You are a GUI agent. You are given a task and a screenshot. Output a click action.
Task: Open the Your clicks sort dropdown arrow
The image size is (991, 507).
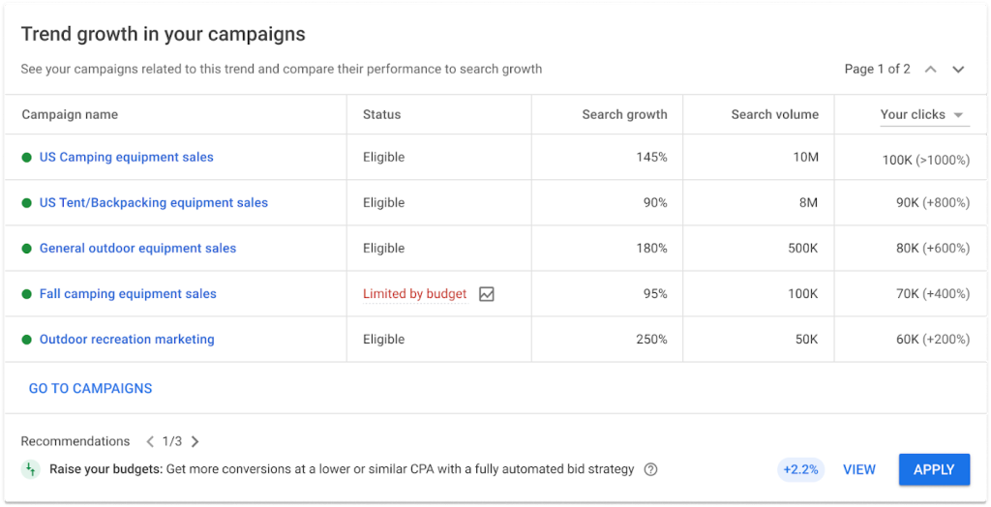point(958,115)
